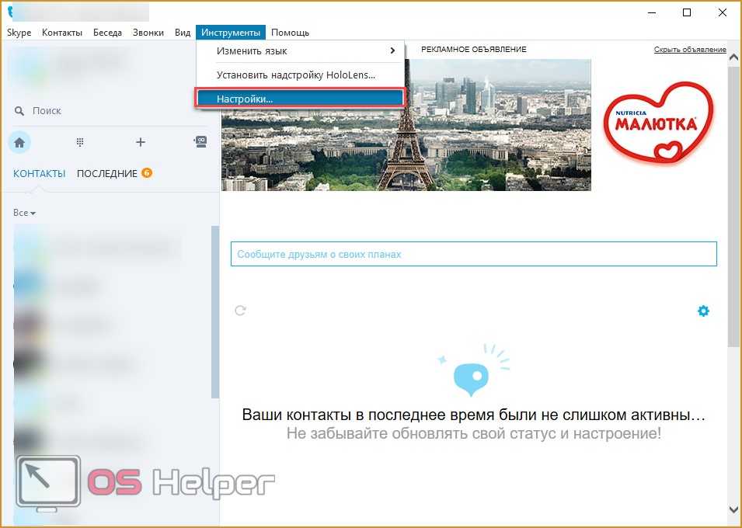Viewport: 742px width, 528px height.
Task: Expand the Все contacts filter dropdown
Action: (24, 213)
